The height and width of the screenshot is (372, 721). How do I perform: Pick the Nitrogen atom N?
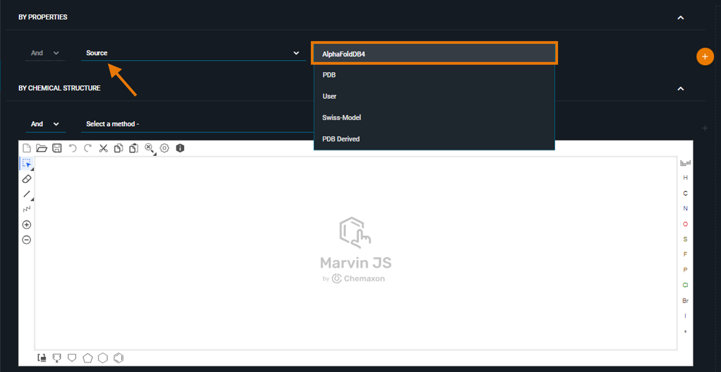(x=685, y=208)
